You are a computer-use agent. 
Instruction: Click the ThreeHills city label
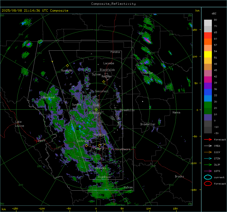point(127,110)
